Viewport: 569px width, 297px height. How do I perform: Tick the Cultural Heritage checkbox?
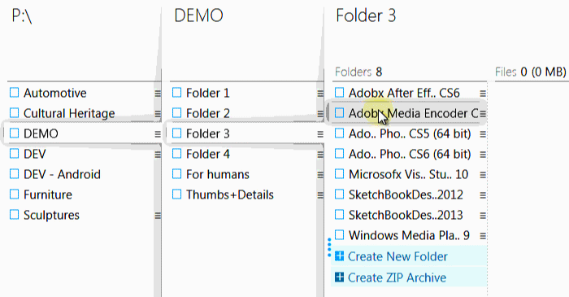coord(14,113)
